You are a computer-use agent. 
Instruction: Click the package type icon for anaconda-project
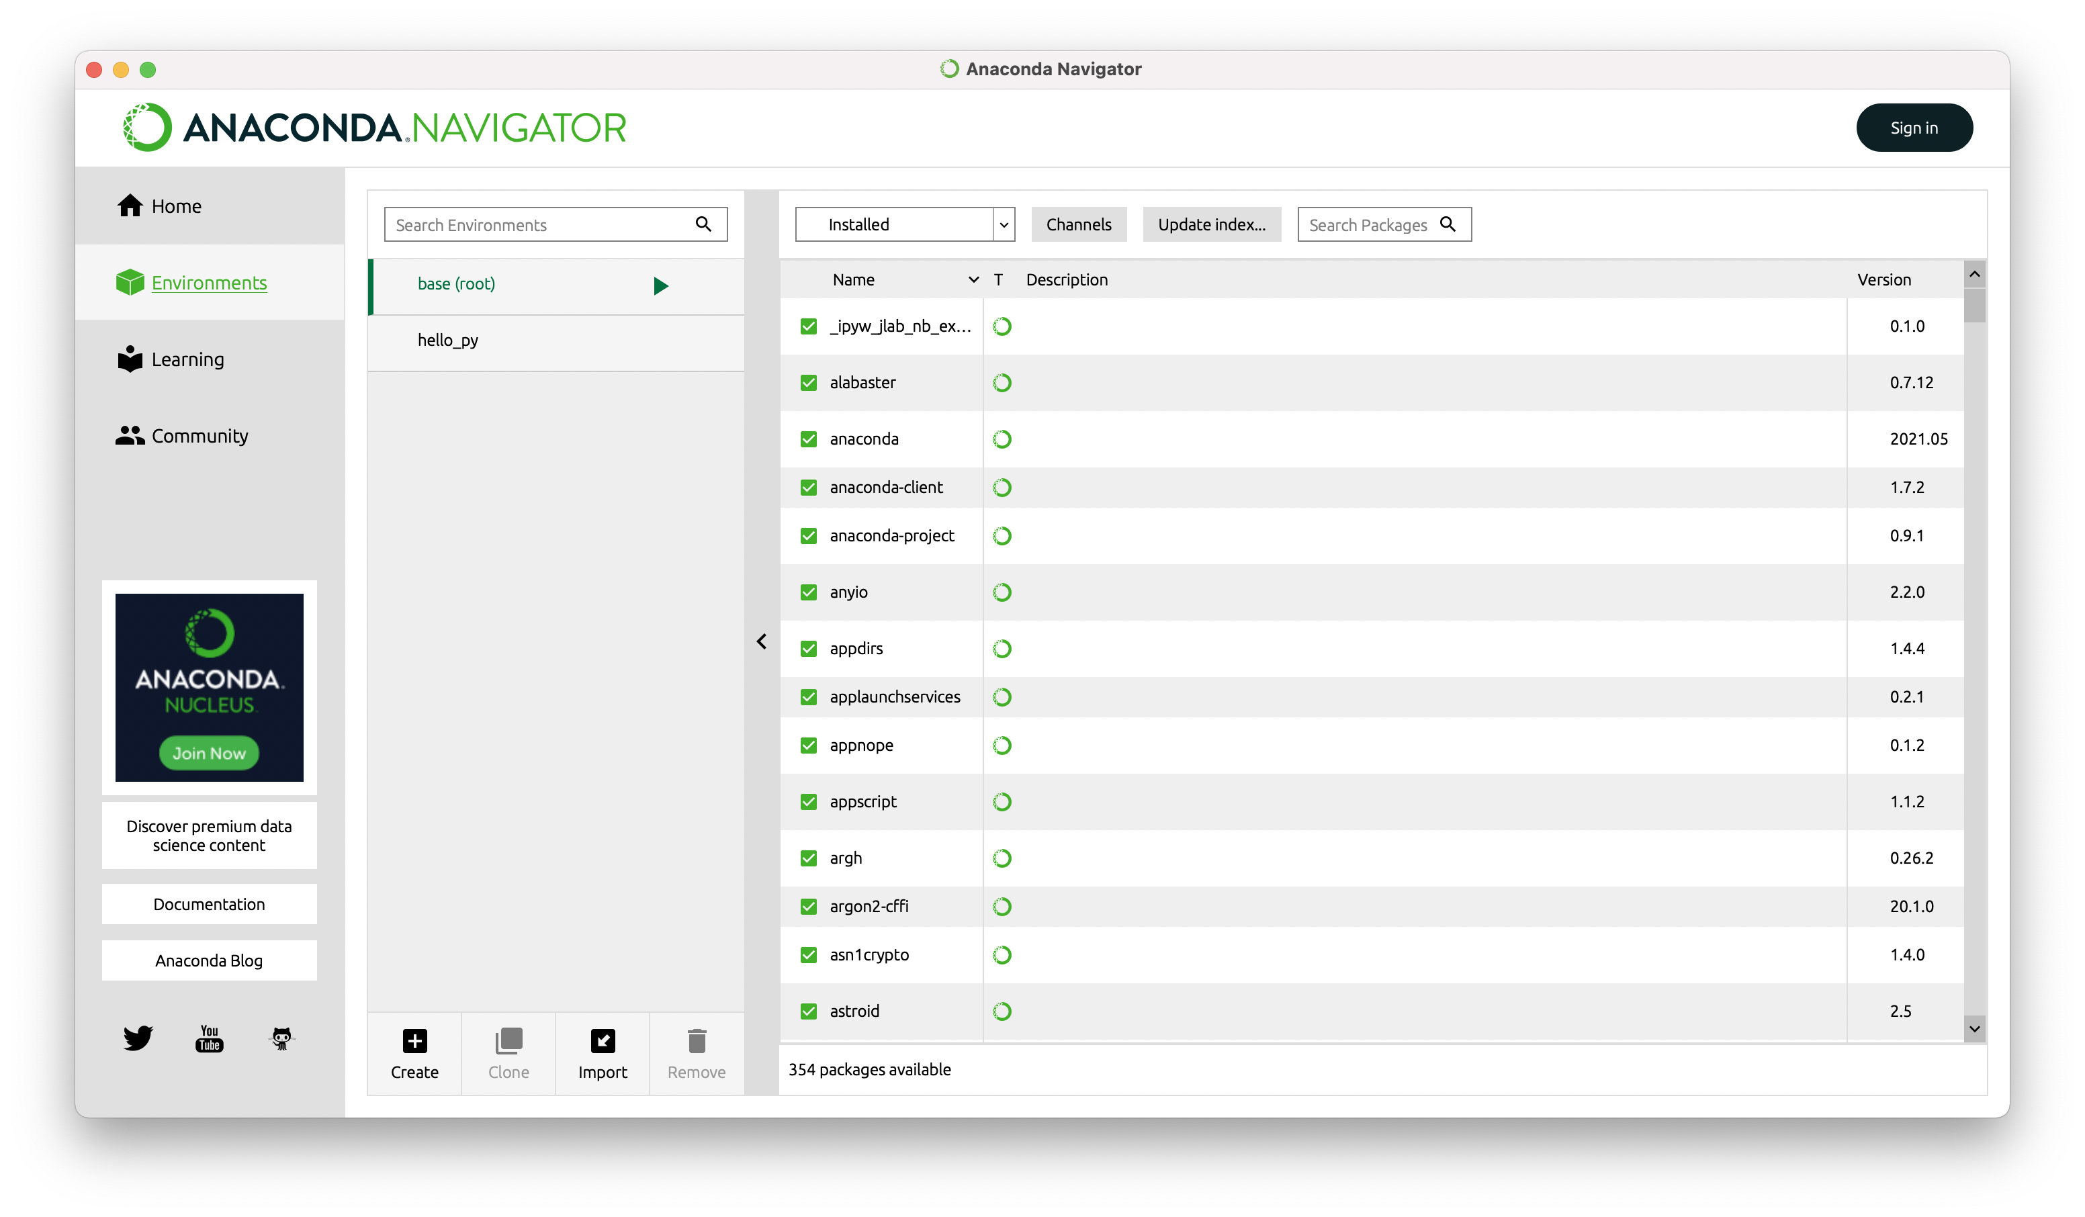tap(1002, 536)
